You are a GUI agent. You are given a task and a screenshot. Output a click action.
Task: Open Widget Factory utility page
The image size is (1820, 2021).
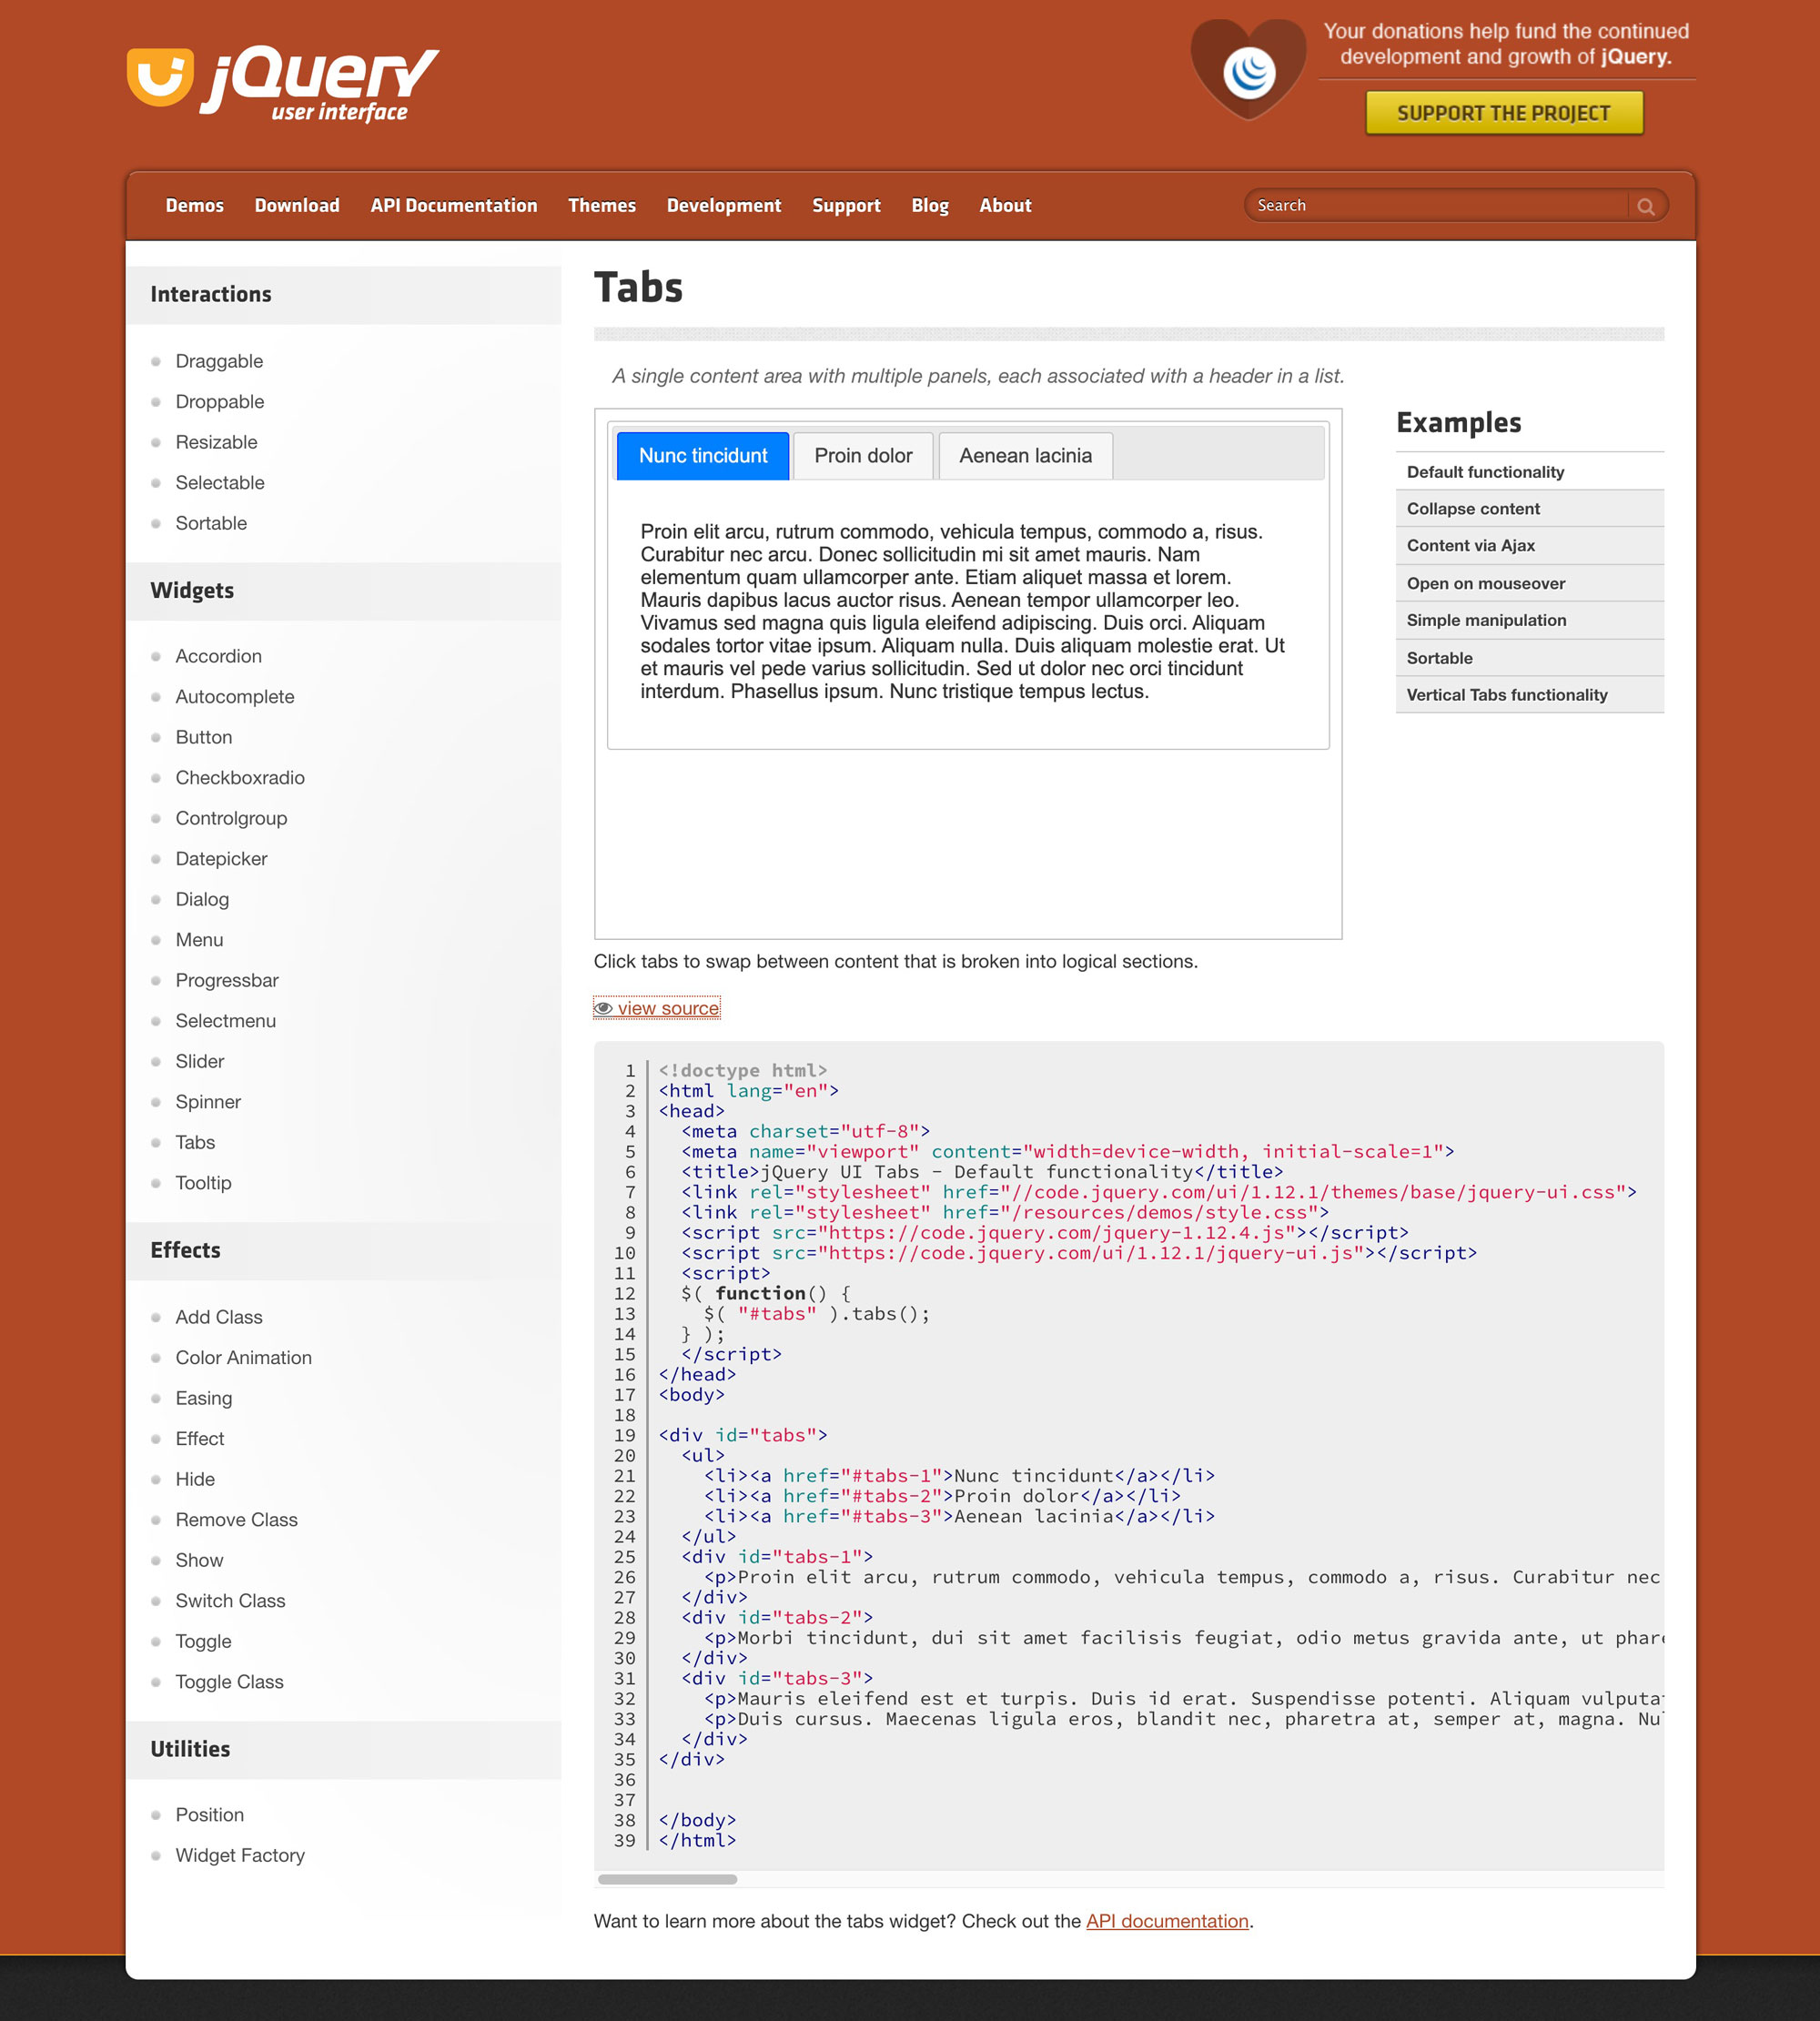pos(240,1855)
